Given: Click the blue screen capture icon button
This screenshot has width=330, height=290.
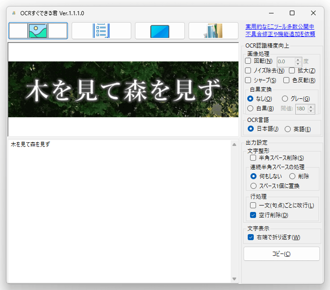Looking at the screenshot, I should click(x=160, y=30).
